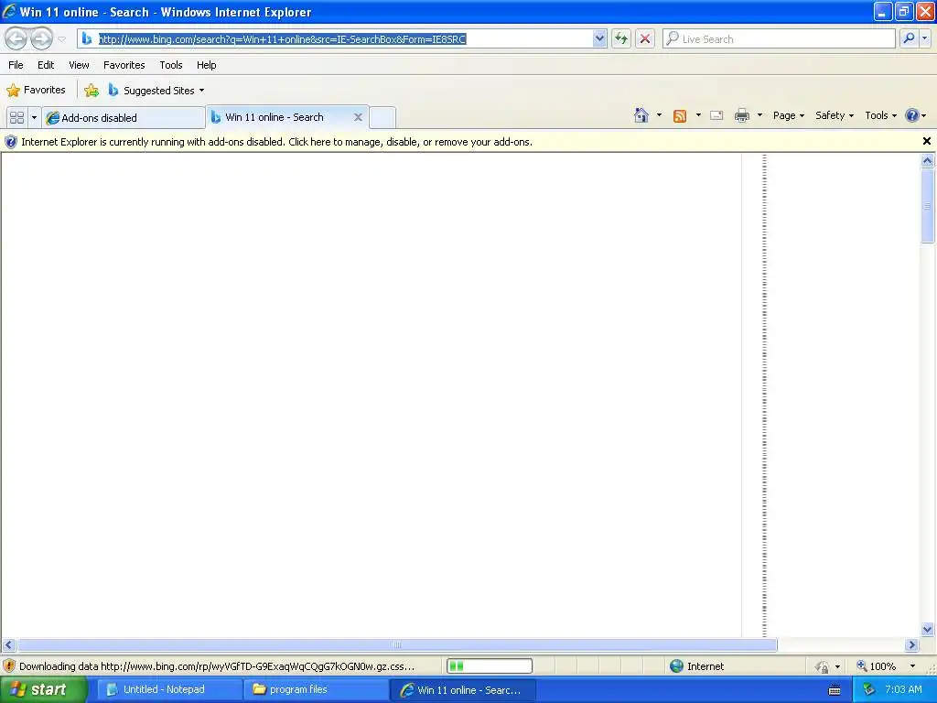Click the vertical scrollbar thumb

coord(928,206)
